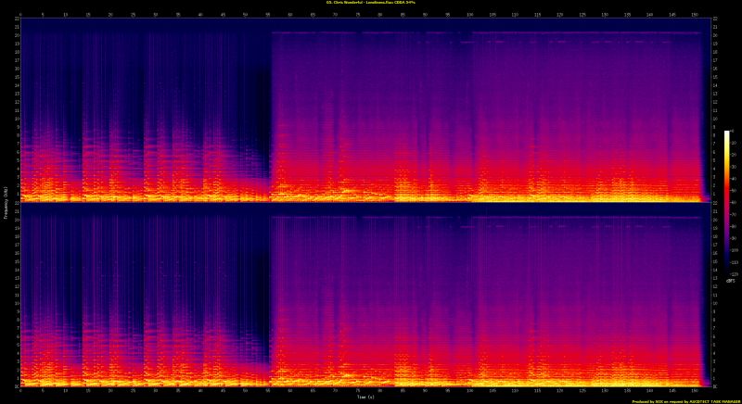742x404 pixels.
Task: Click the 10 kHz label on the lower-right frequency axis
Action: [713, 304]
